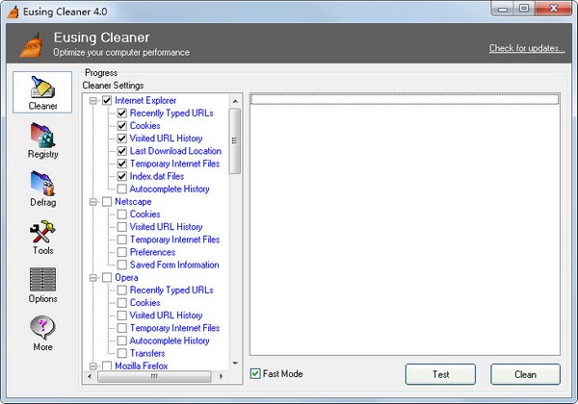Check Temporary Internet Files under Opera

coord(122,328)
